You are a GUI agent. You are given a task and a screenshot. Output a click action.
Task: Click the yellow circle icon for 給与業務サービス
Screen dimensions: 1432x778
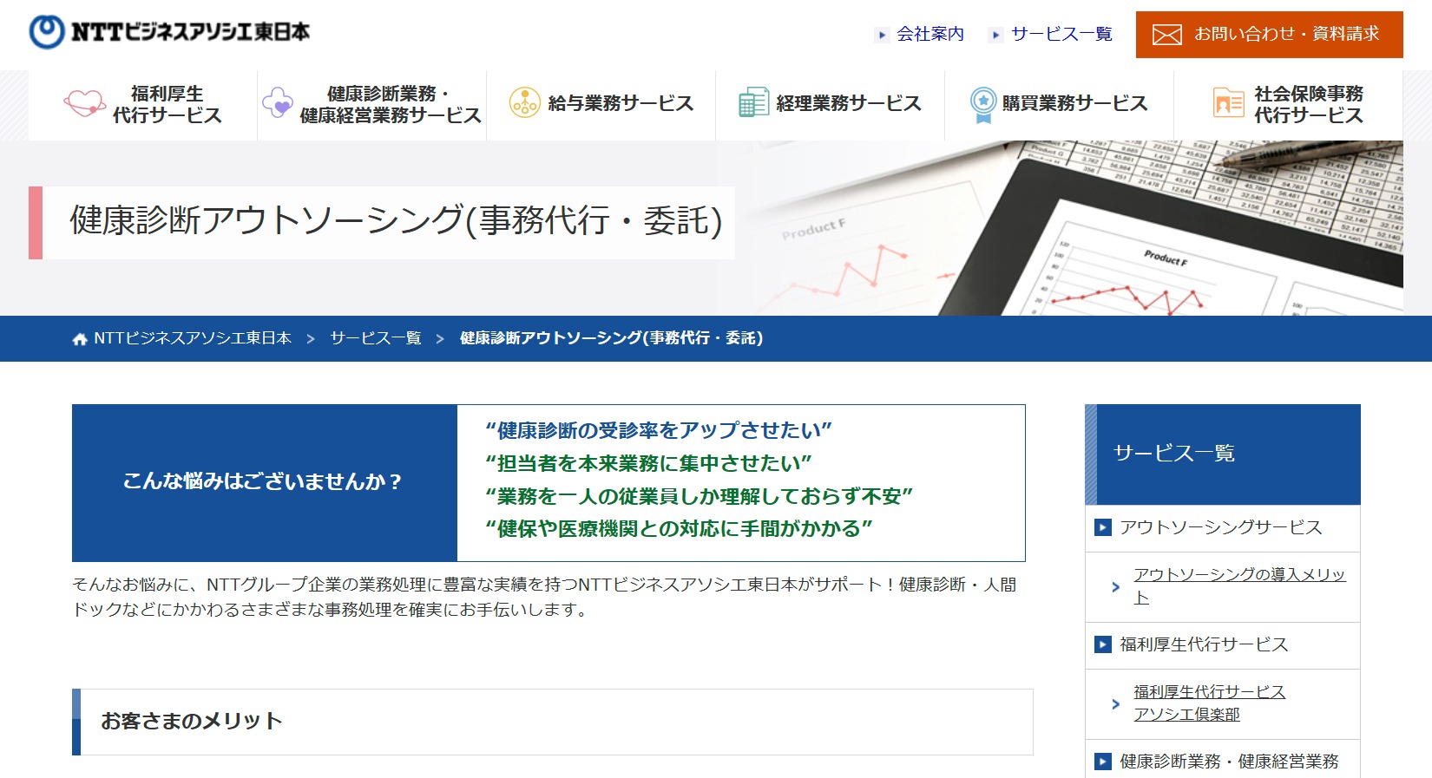(524, 103)
